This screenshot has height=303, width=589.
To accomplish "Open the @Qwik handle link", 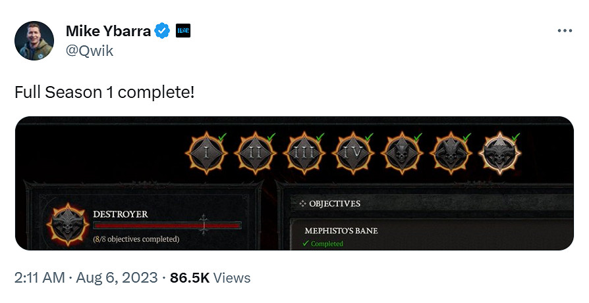I will click(90, 51).
